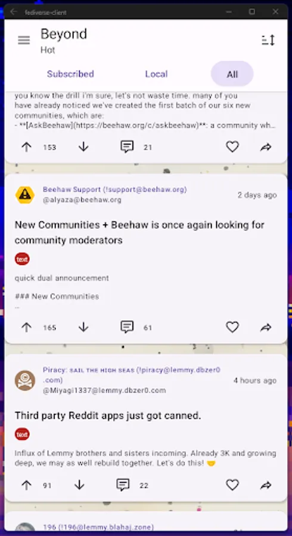Share the New Communities Beehaw post

click(266, 328)
